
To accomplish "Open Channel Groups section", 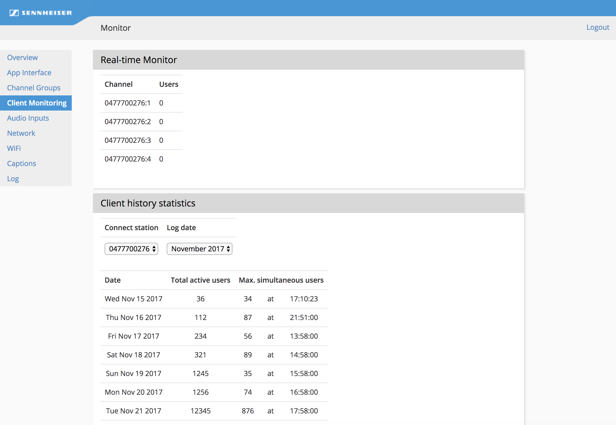I will coord(34,88).
